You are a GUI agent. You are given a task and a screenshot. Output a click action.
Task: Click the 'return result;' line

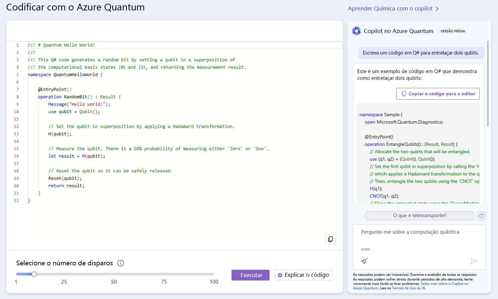point(66,186)
